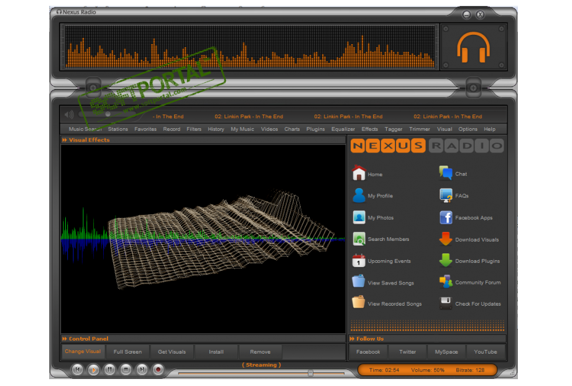
Task: Open the Effects menu
Action: pyautogui.click(x=369, y=129)
